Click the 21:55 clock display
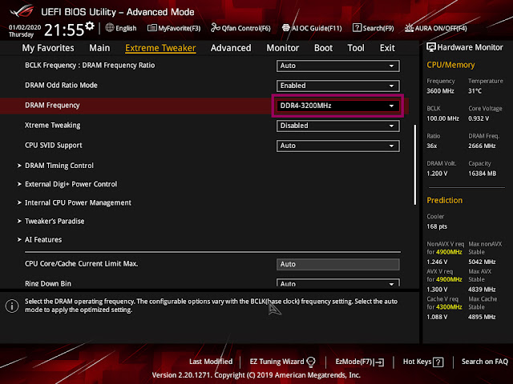 (x=64, y=30)
